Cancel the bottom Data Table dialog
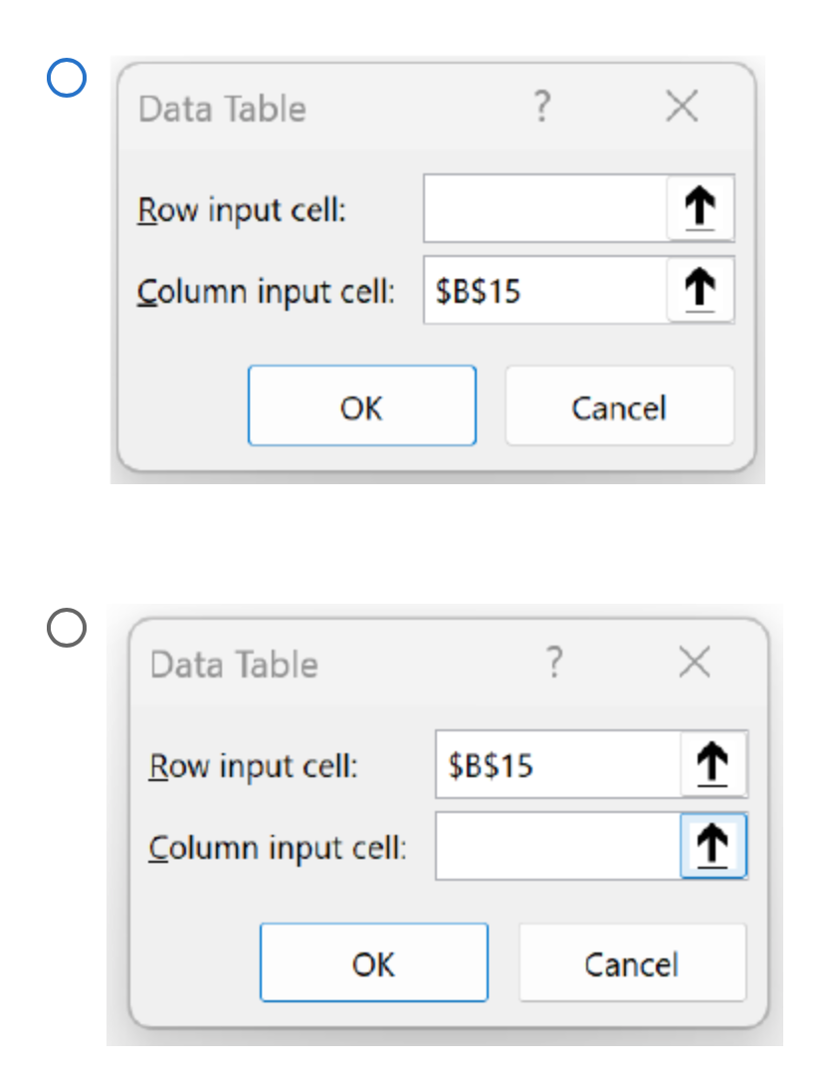 [x=632, y=961]
